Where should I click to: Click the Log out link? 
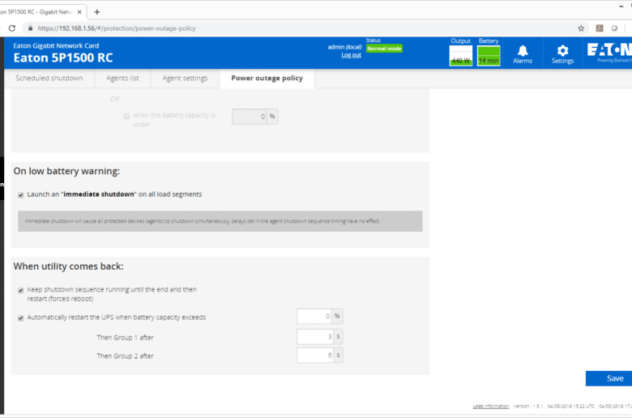[351, 55]
